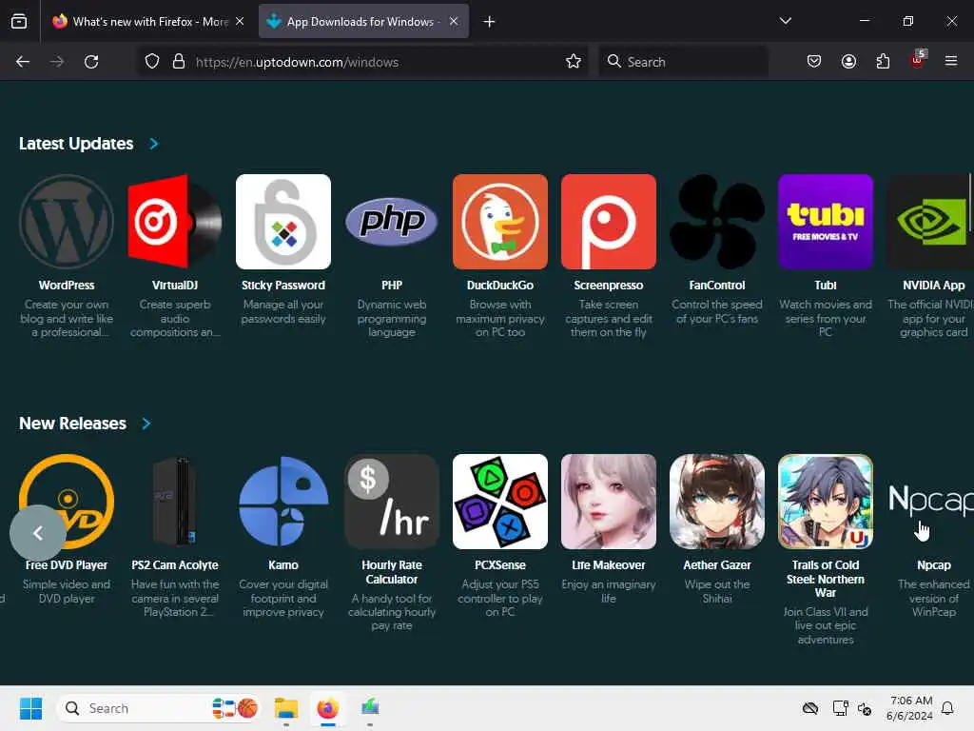Open the DuckDuckGo app icon

pos(500,222)
